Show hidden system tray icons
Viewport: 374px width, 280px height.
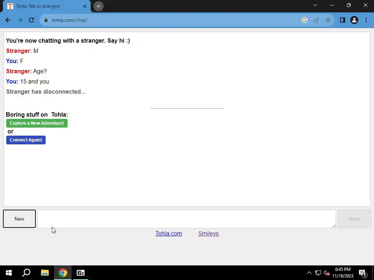(309, 273)
